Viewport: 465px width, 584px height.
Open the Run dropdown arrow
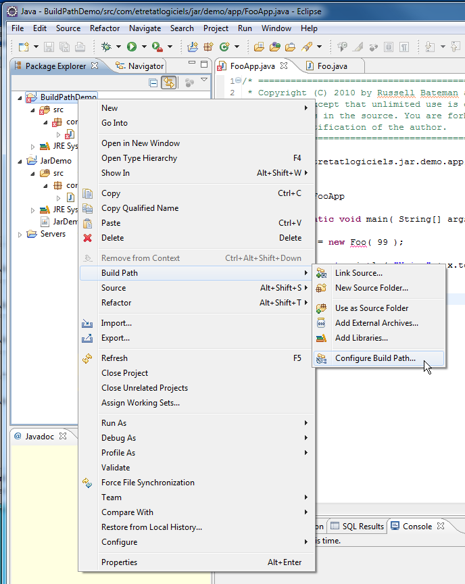(144, 47)
